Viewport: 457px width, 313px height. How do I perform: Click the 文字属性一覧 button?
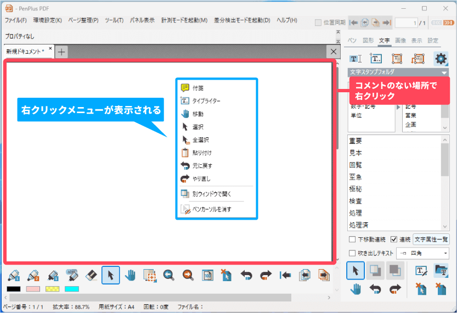point(431,239)
